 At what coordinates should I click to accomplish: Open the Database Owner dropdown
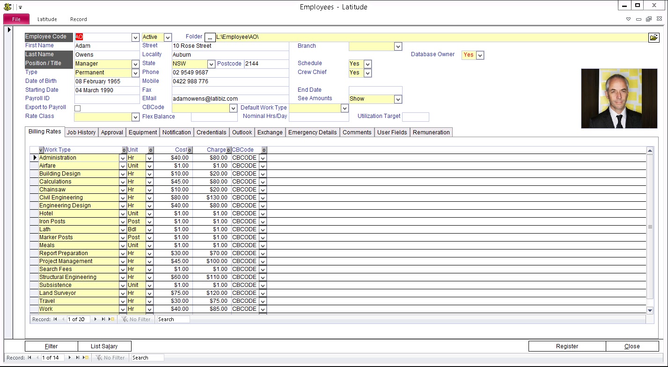point(480,55)
